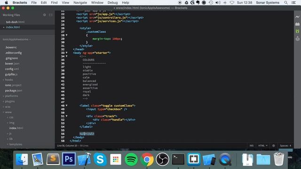Open Xcode from the dock
This screenshot has width=301, height=169.
click(x=84, y=159)
